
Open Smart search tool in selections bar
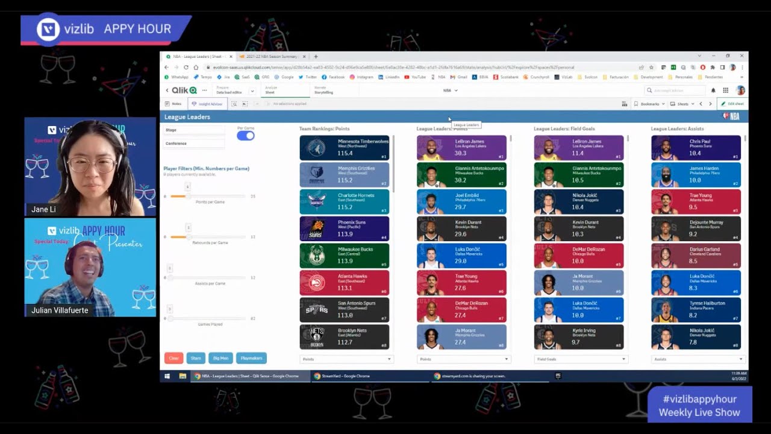(234, 104)
